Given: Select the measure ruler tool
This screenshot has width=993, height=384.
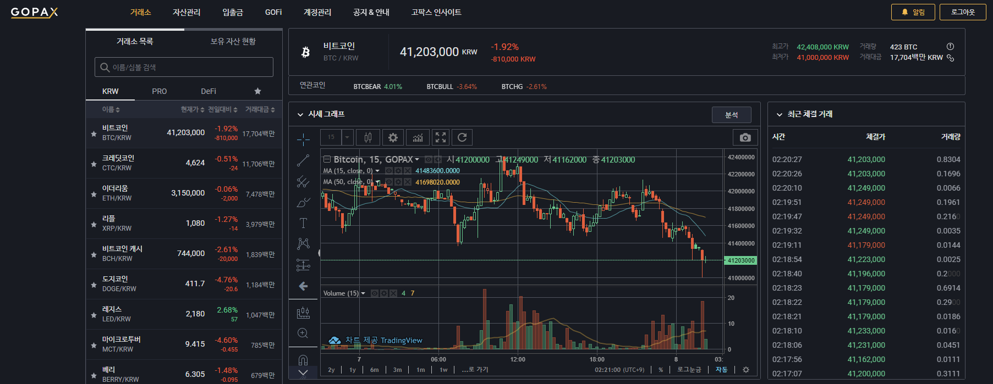Looking at the screenshot, I should point(303,313).
